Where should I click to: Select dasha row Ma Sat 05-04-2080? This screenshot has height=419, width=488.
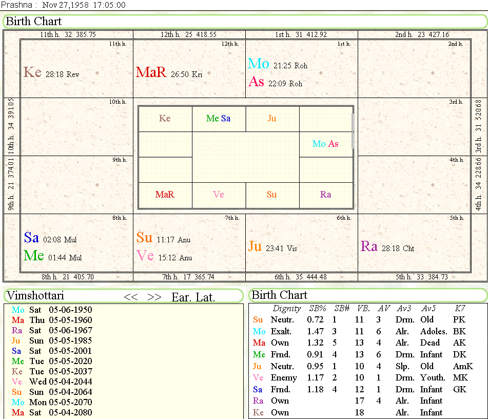(52, 413)
